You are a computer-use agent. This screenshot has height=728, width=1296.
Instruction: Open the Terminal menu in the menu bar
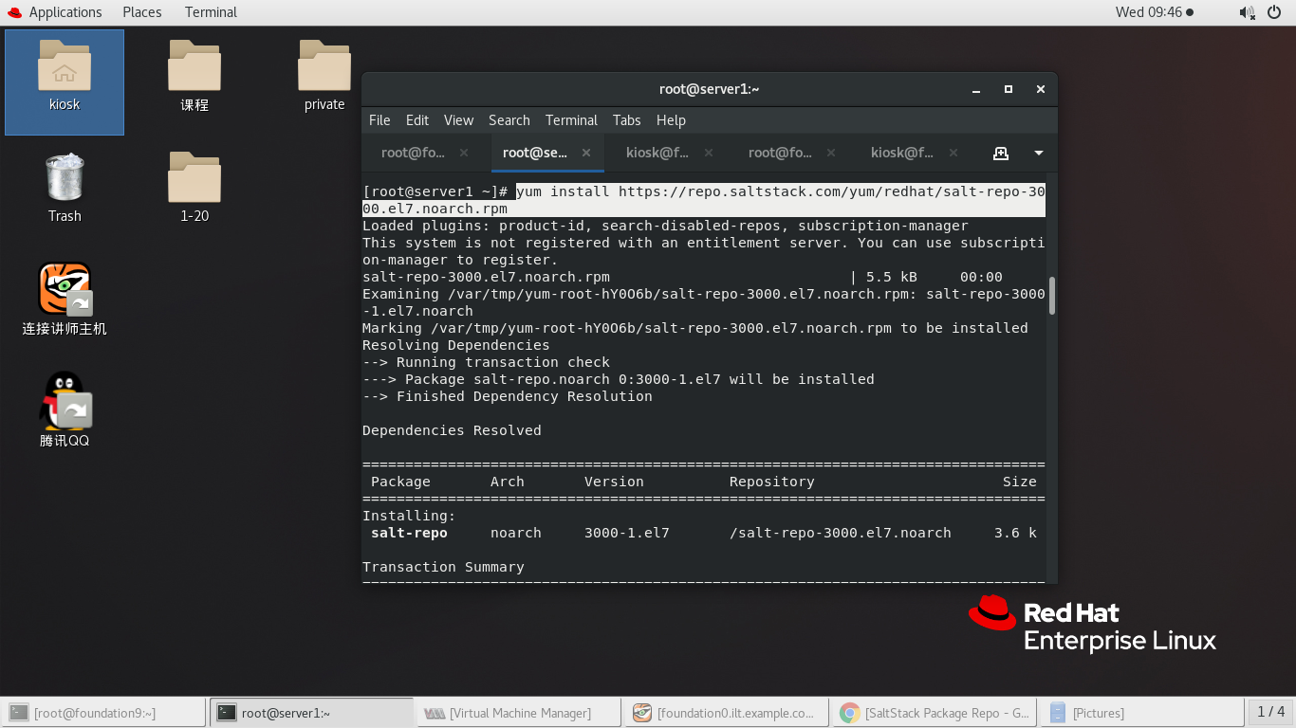(x=570, y=120)
